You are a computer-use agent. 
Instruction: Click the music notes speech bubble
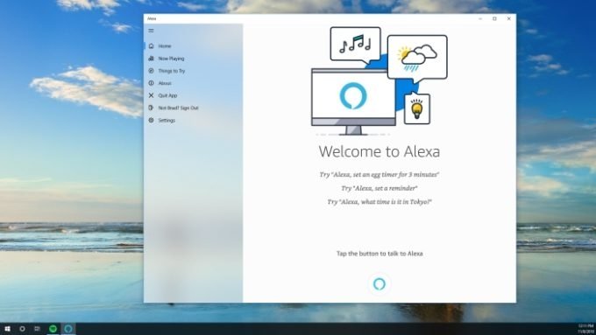[355, 45]
